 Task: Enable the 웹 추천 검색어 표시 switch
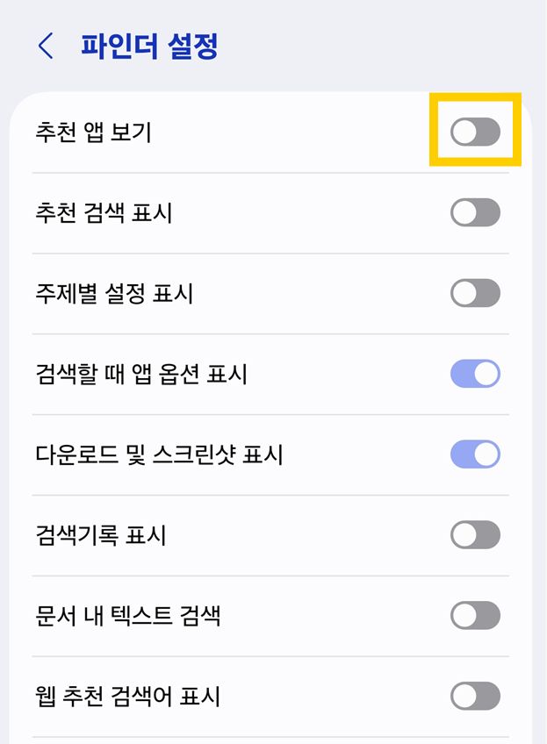pyautogui.click(x=474, y=696)
